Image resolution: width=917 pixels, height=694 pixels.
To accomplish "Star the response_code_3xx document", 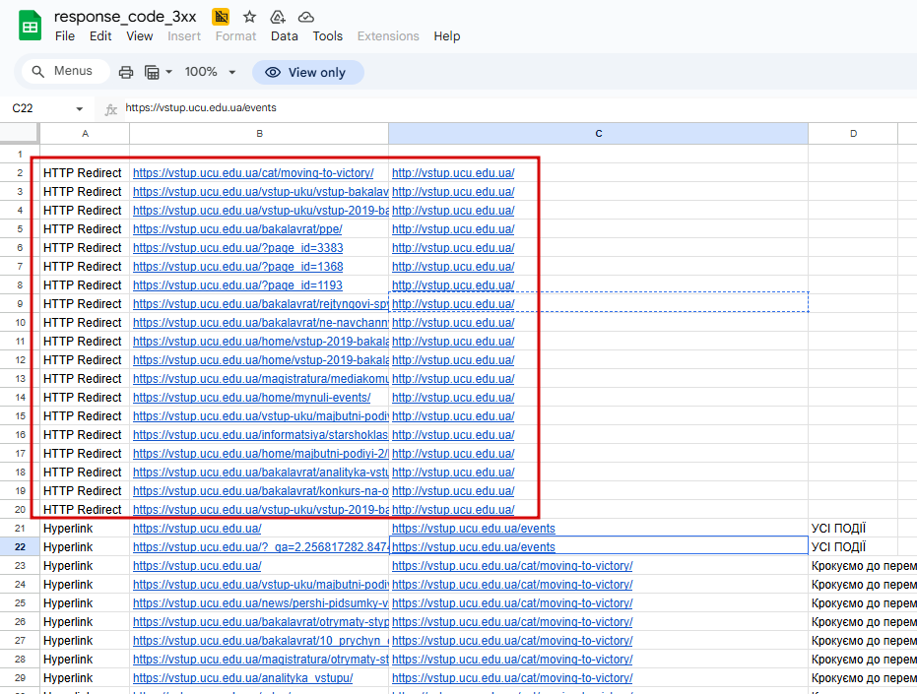I will coord(250,17).
